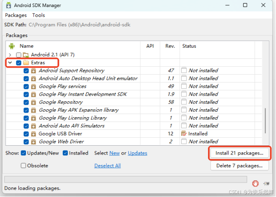Uncheck Google Play services checkbox

26,86
